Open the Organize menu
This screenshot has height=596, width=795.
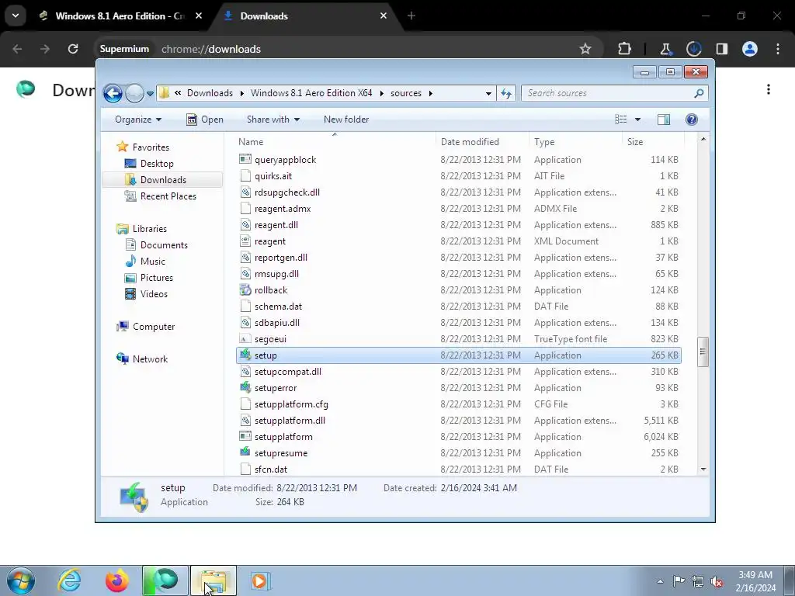(138, 120)
